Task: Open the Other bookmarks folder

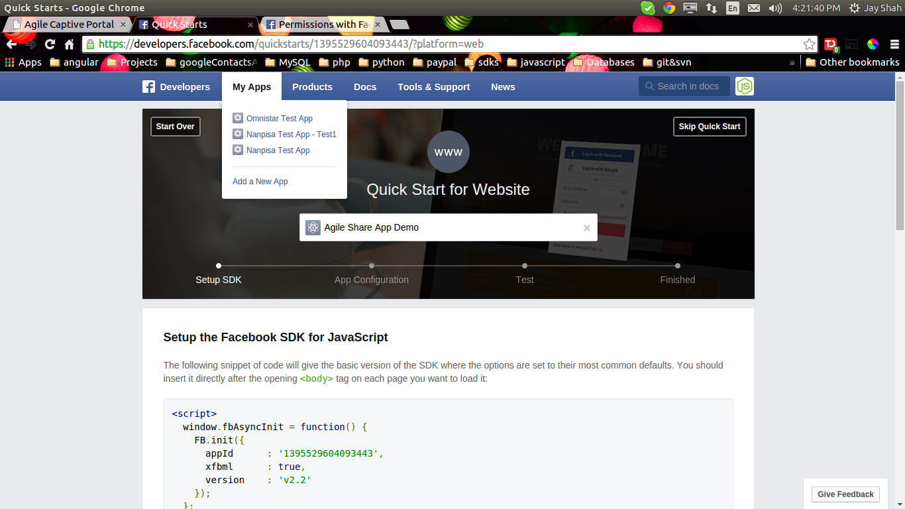Action: tap(853, 62)
